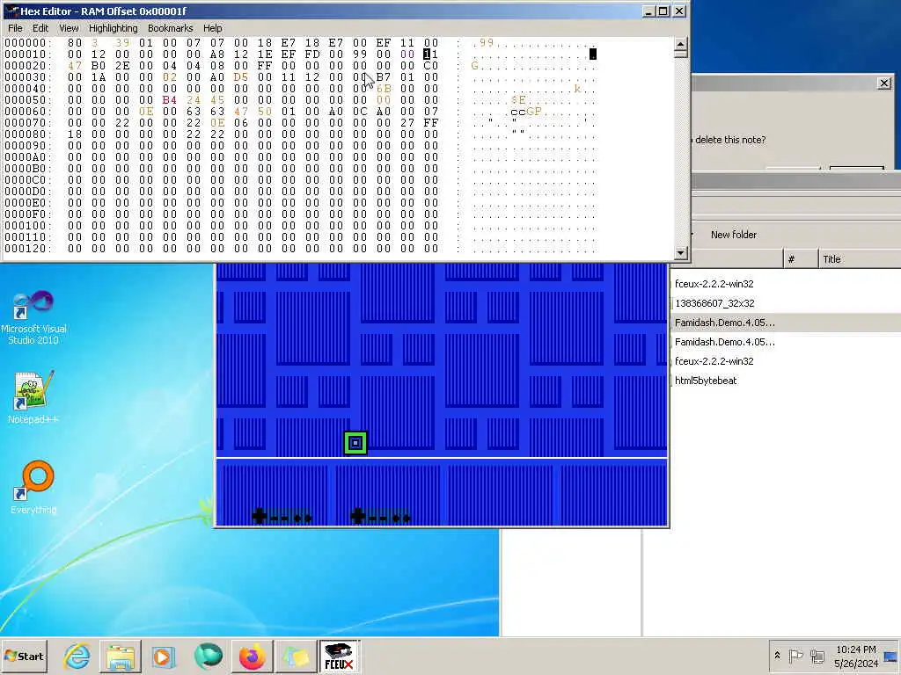Click the 000060 row offset label
This screenshot has width=901, height=675.
tap(27, 112)
